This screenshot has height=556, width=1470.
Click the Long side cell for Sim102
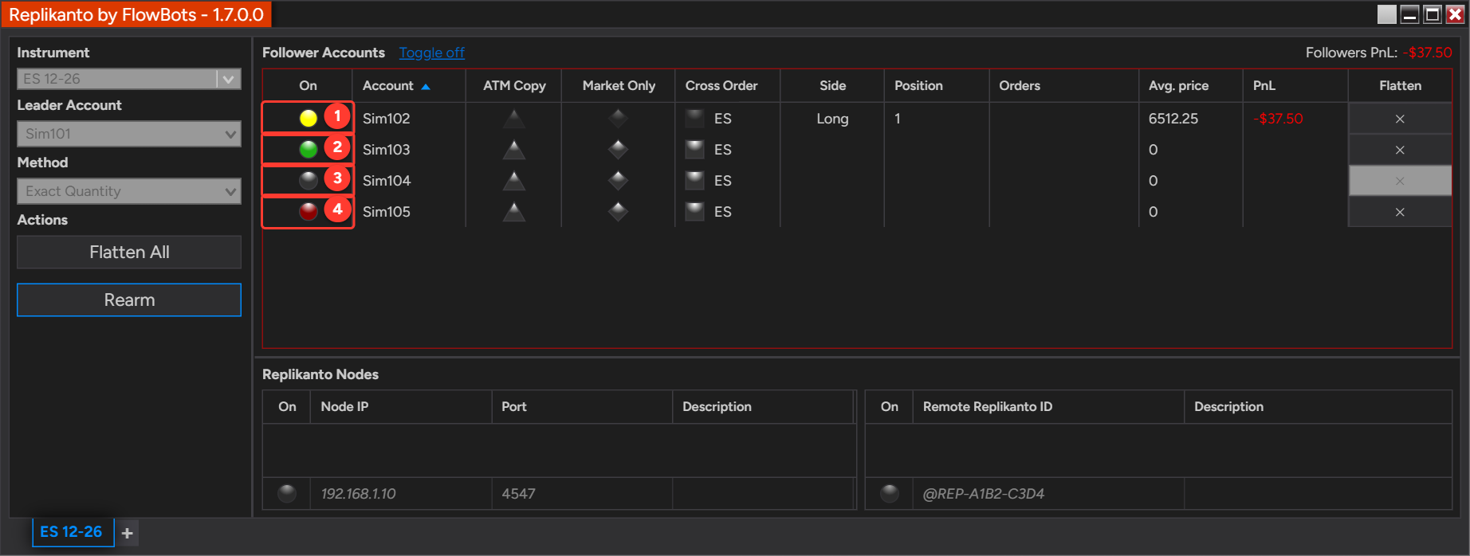pyautogui.click(x=832, y=119)
